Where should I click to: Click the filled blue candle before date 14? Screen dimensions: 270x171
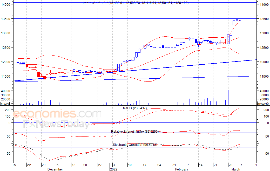196,41
